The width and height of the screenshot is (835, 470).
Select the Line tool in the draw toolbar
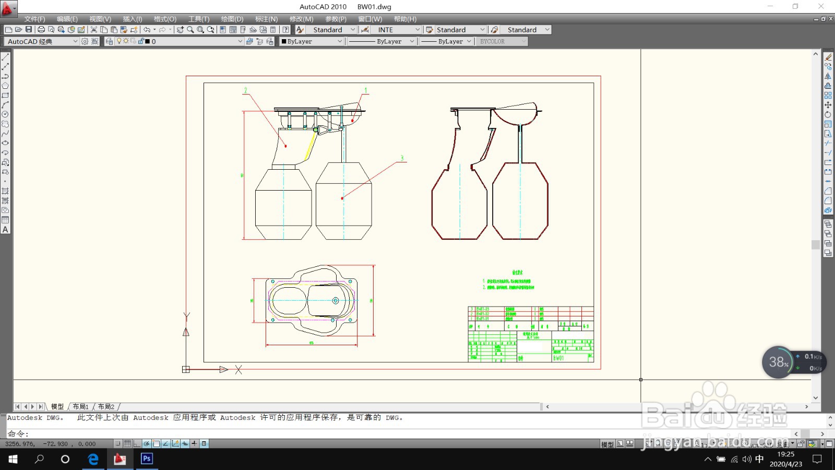(5, 57)
